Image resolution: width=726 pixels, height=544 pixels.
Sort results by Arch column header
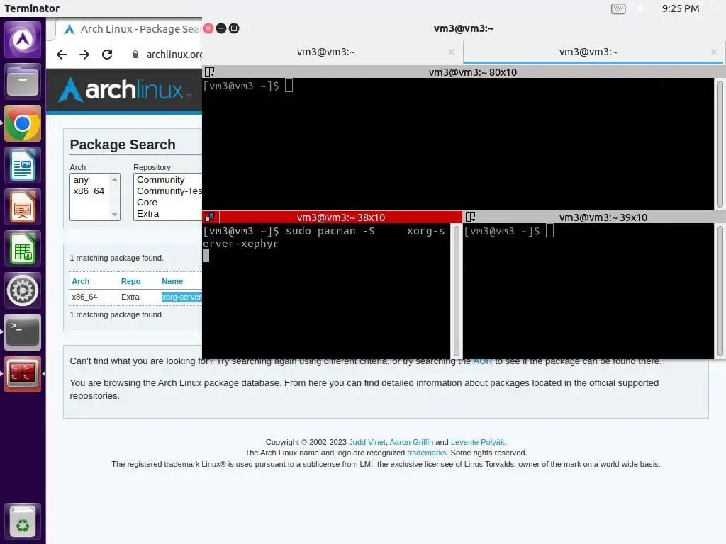(x=81, y=281)
